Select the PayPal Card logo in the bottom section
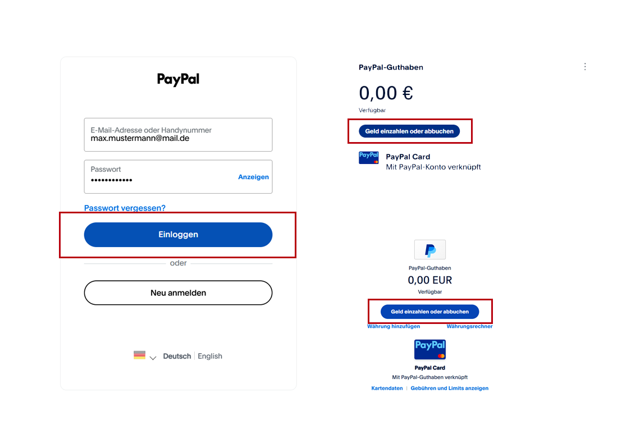The height and width of the screenshot is (443, 640). [429, 350]
